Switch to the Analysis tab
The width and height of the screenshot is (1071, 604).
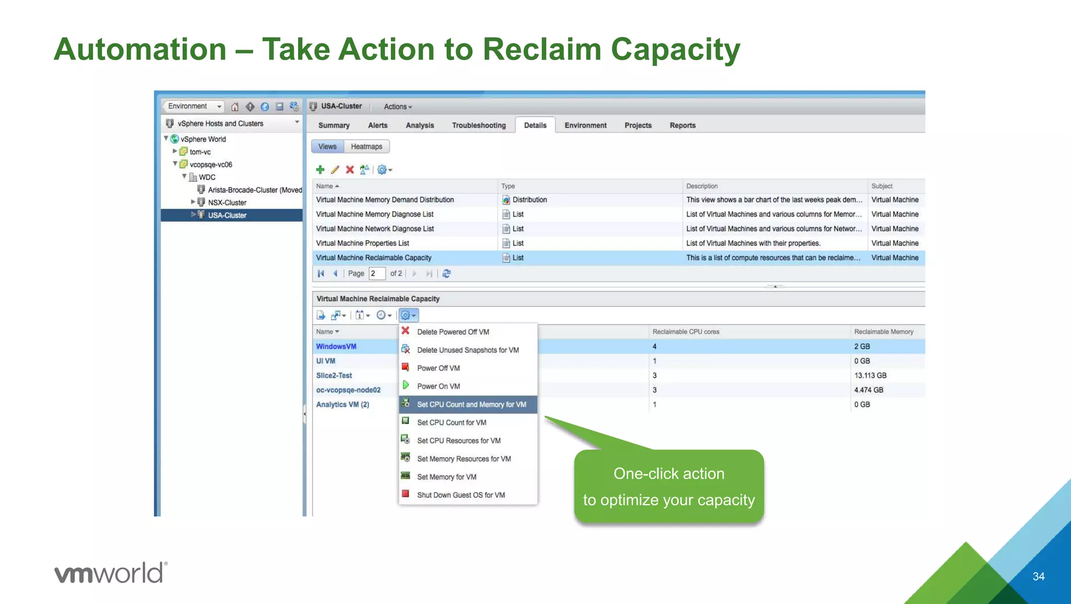click(420, 126)
